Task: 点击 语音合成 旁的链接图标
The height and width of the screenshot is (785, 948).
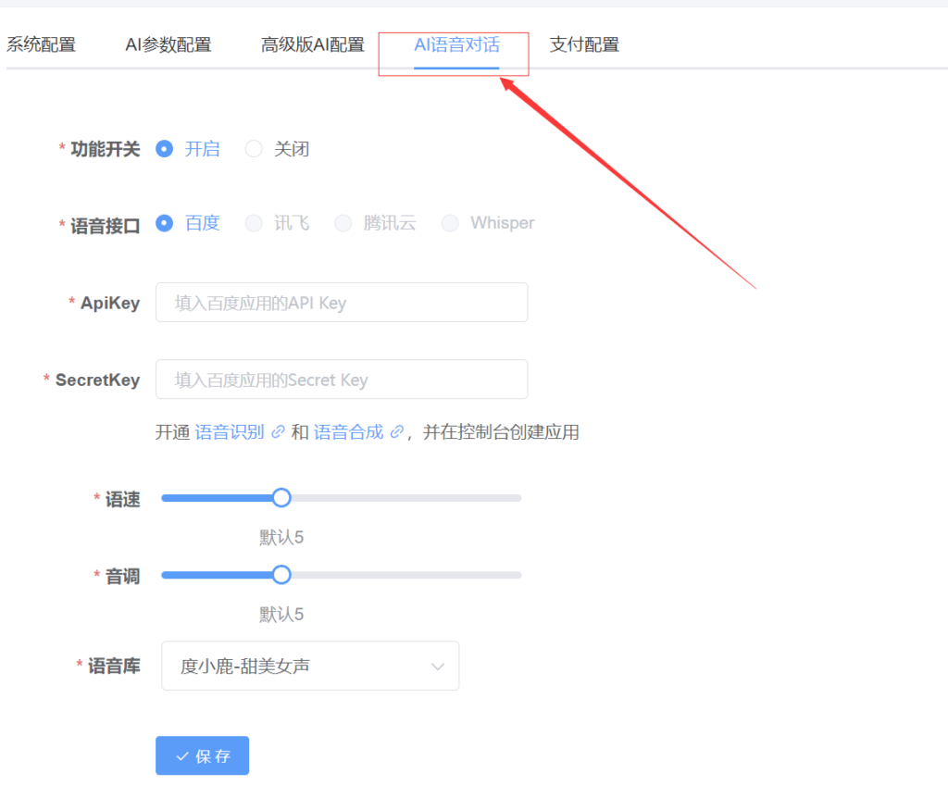Action: 397,431
